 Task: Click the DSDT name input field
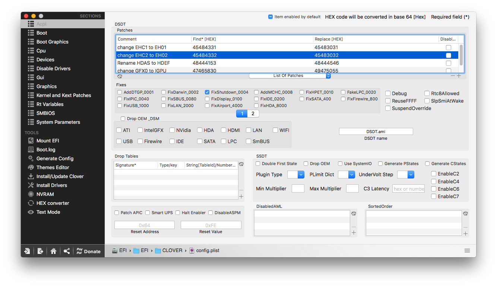pos(376,131)
